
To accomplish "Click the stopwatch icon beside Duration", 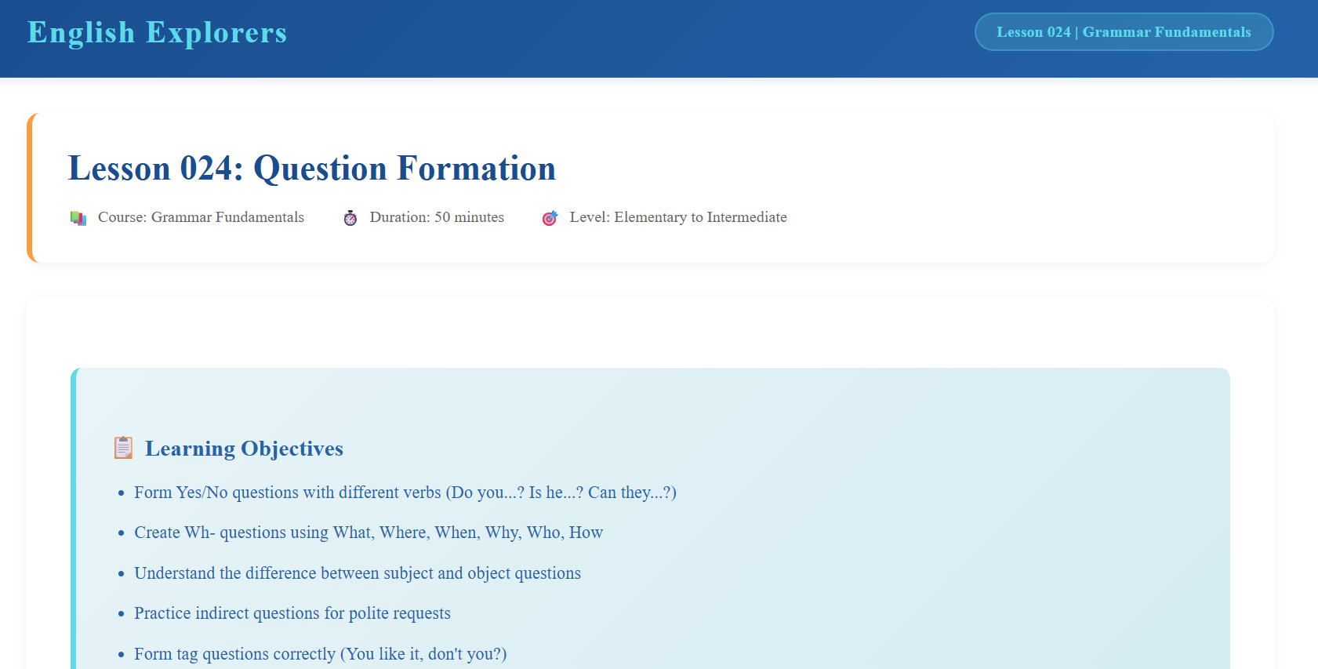I will 350,218.
